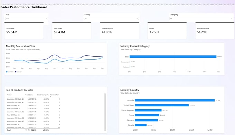The image size is (235, 135).
Task: Sort table by Product Rank column header
Action: 55,95
